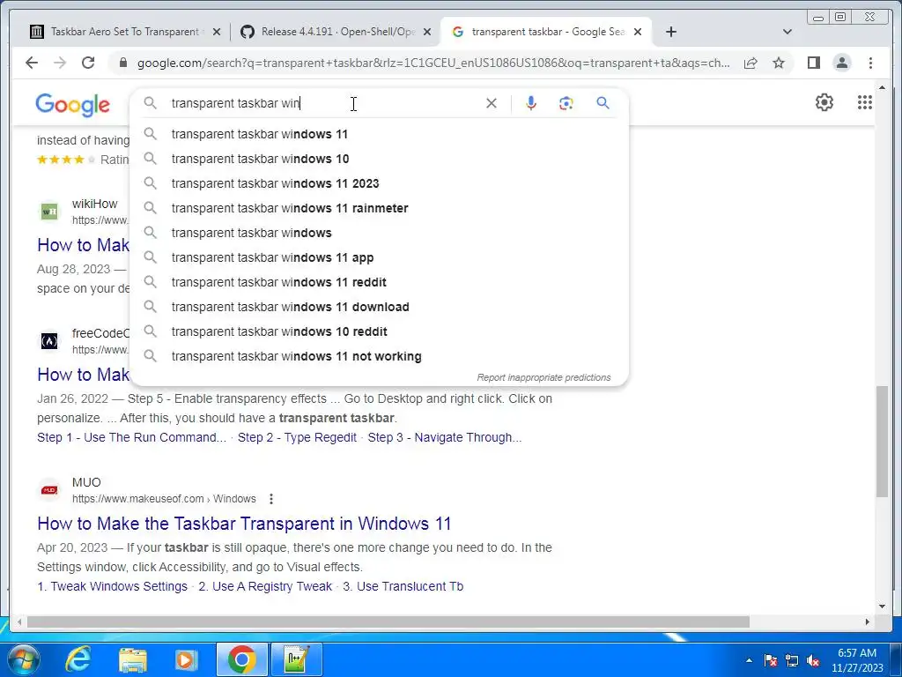Open Step 2 - Type Regedit link

pos(298,437)
